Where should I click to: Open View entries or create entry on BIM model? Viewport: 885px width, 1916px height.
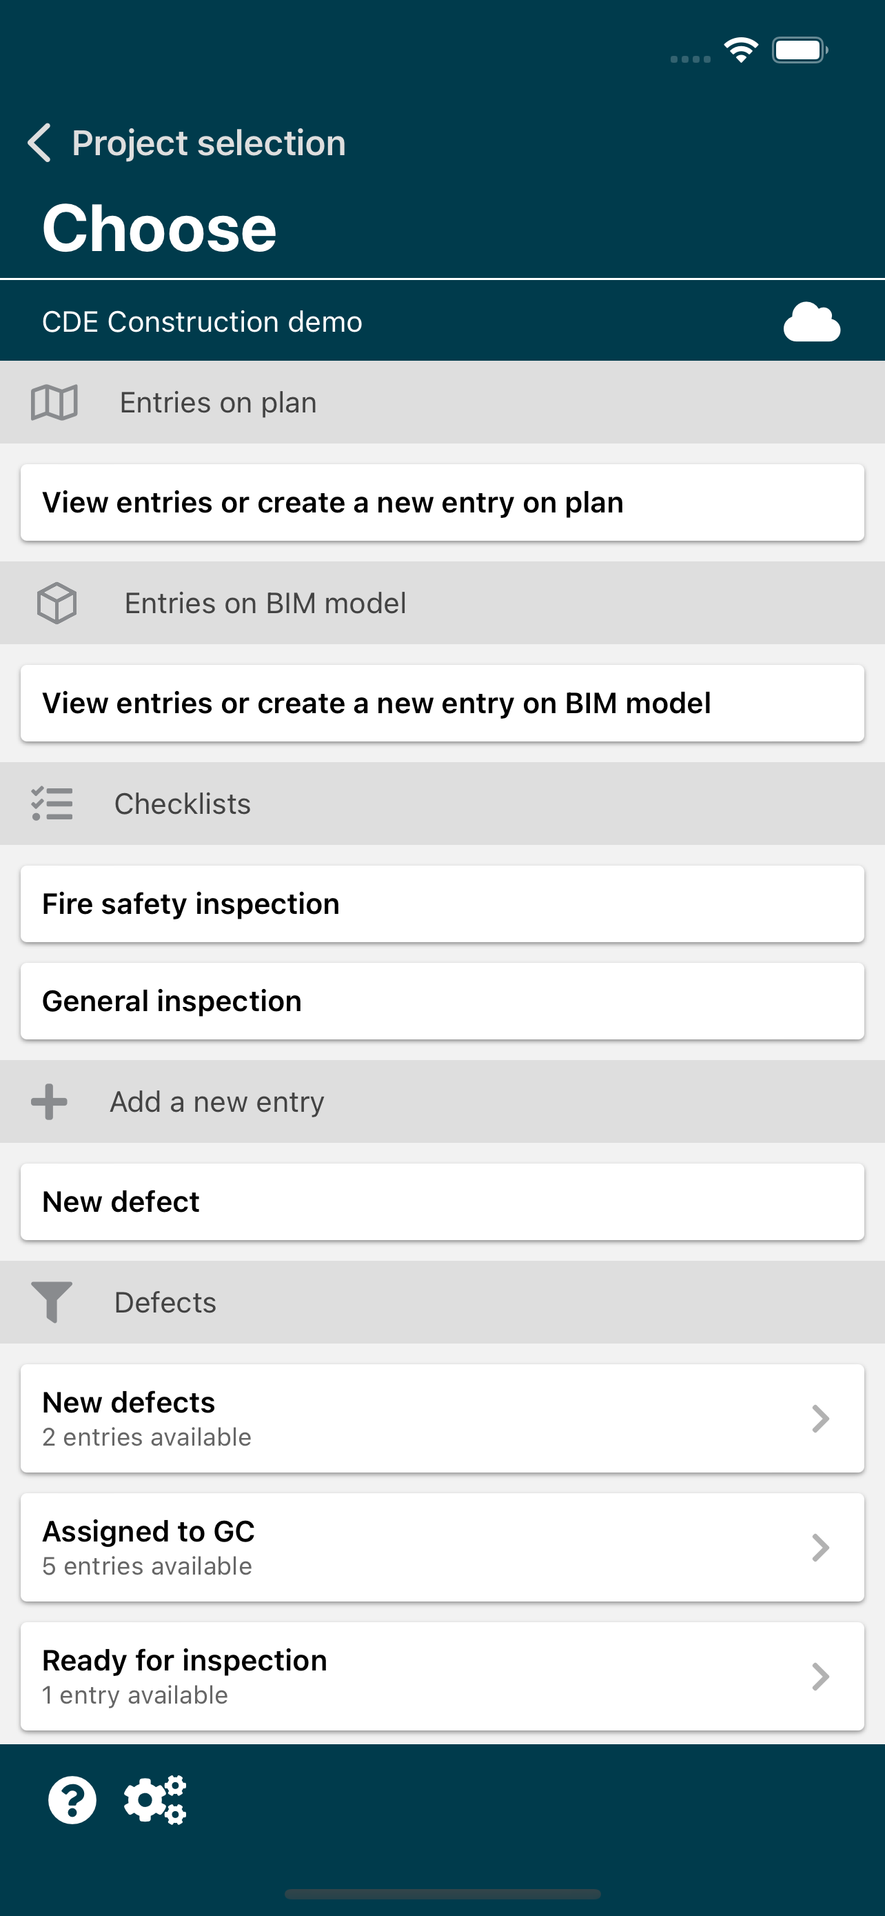[443, 703]
